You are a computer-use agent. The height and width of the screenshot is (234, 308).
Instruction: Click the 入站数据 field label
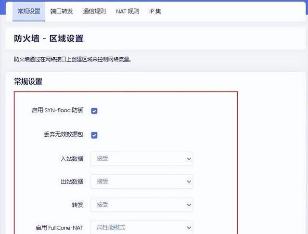pos(71,158)
